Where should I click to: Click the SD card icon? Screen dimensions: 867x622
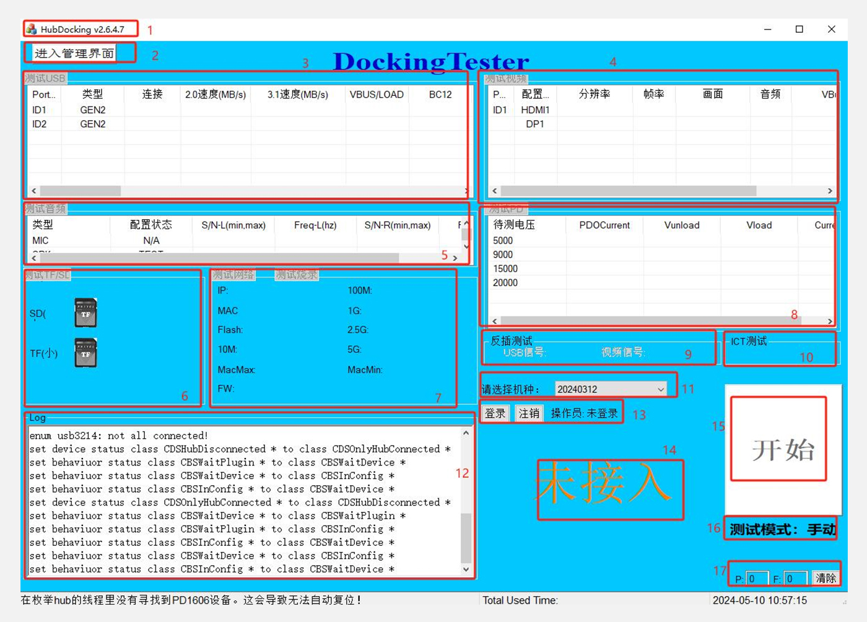click(85, 313)
